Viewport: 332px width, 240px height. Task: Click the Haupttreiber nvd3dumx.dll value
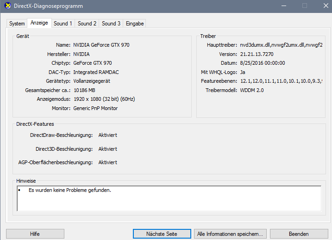[x=281, y=45]
